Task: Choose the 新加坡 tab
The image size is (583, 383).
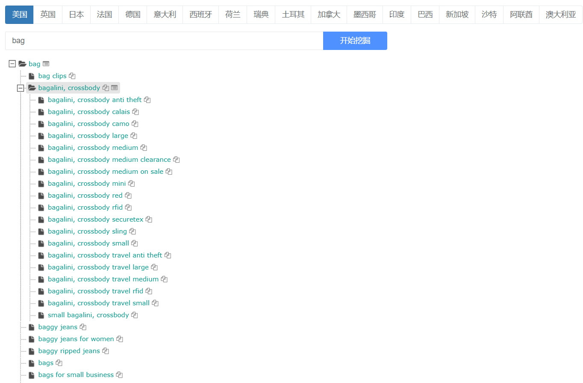Action: [x=457, y=15]
